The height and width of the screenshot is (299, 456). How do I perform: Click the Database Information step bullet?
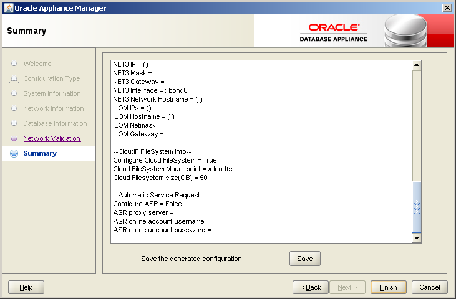point(14,123)
